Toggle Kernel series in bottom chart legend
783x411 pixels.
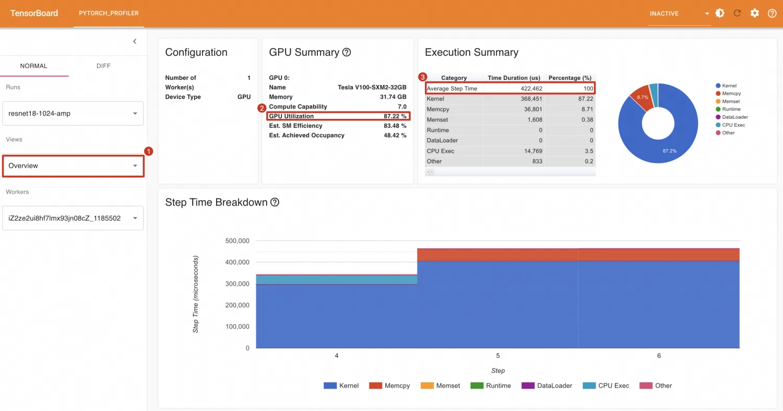click(341, 385)
